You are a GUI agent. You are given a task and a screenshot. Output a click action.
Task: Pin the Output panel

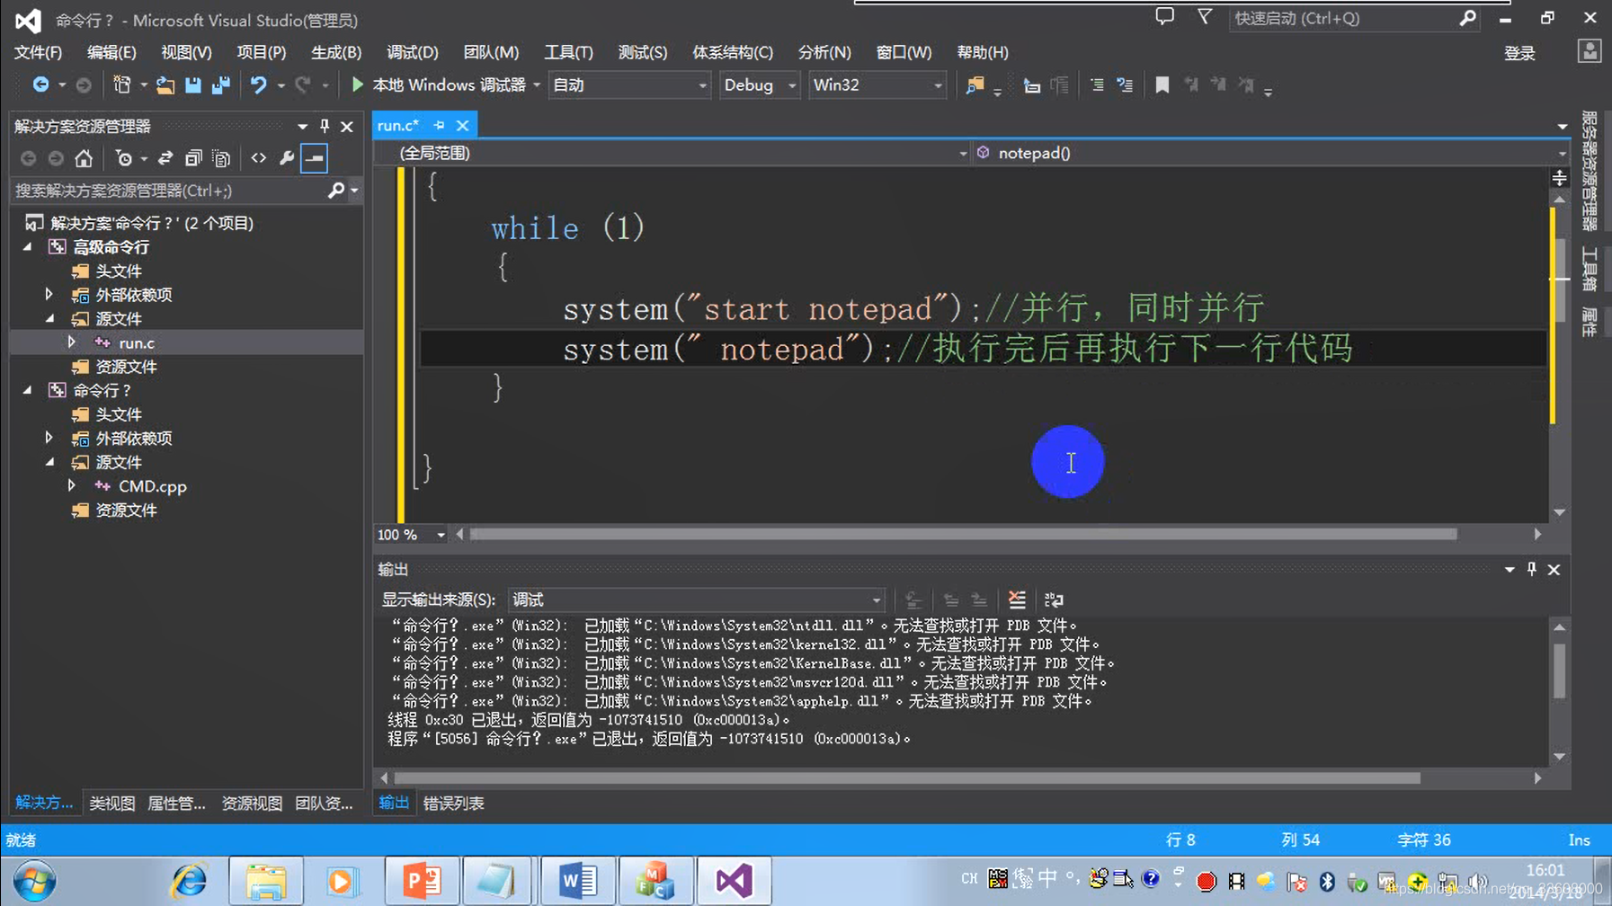click(x=1532, y=569)
